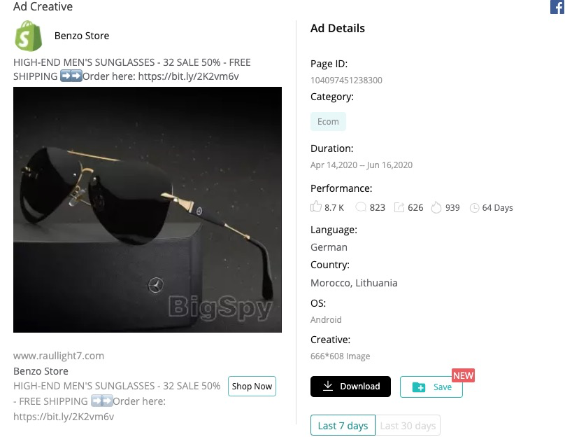Screen dimensions: 565x437
Task: Click the Save button marked NEW
Action: click(431, 386)
